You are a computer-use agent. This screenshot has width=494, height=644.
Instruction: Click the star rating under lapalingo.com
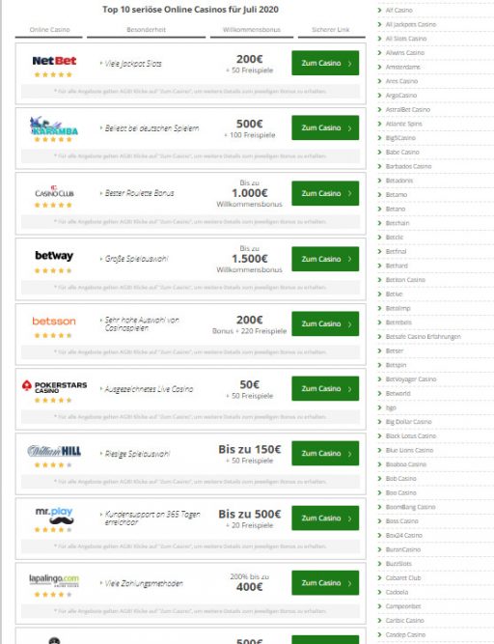coord(53,595)
